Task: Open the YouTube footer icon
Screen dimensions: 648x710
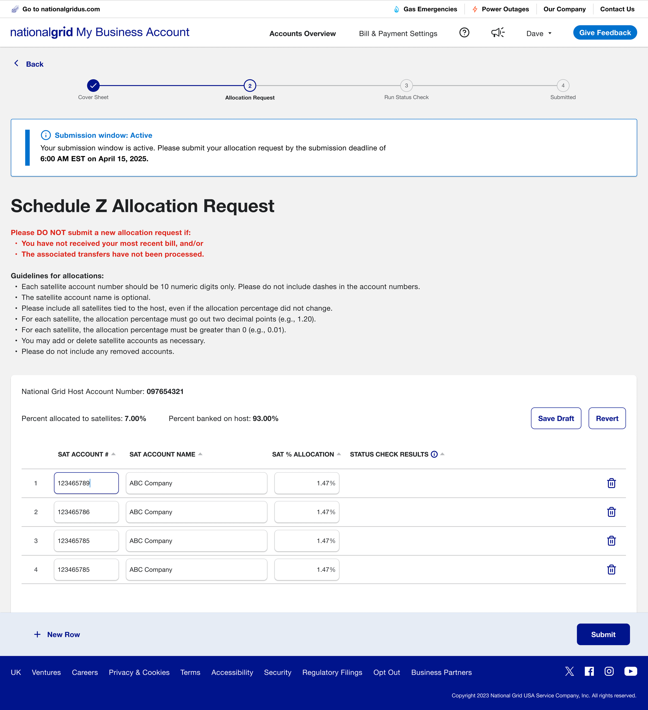Action: pos(630,672)
